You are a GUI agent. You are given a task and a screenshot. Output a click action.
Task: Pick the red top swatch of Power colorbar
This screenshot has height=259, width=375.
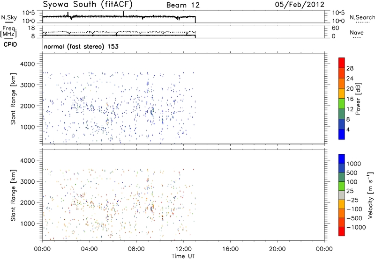point(342,63)
